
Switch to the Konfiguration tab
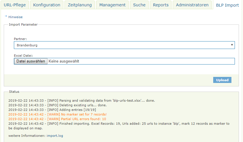47,5
